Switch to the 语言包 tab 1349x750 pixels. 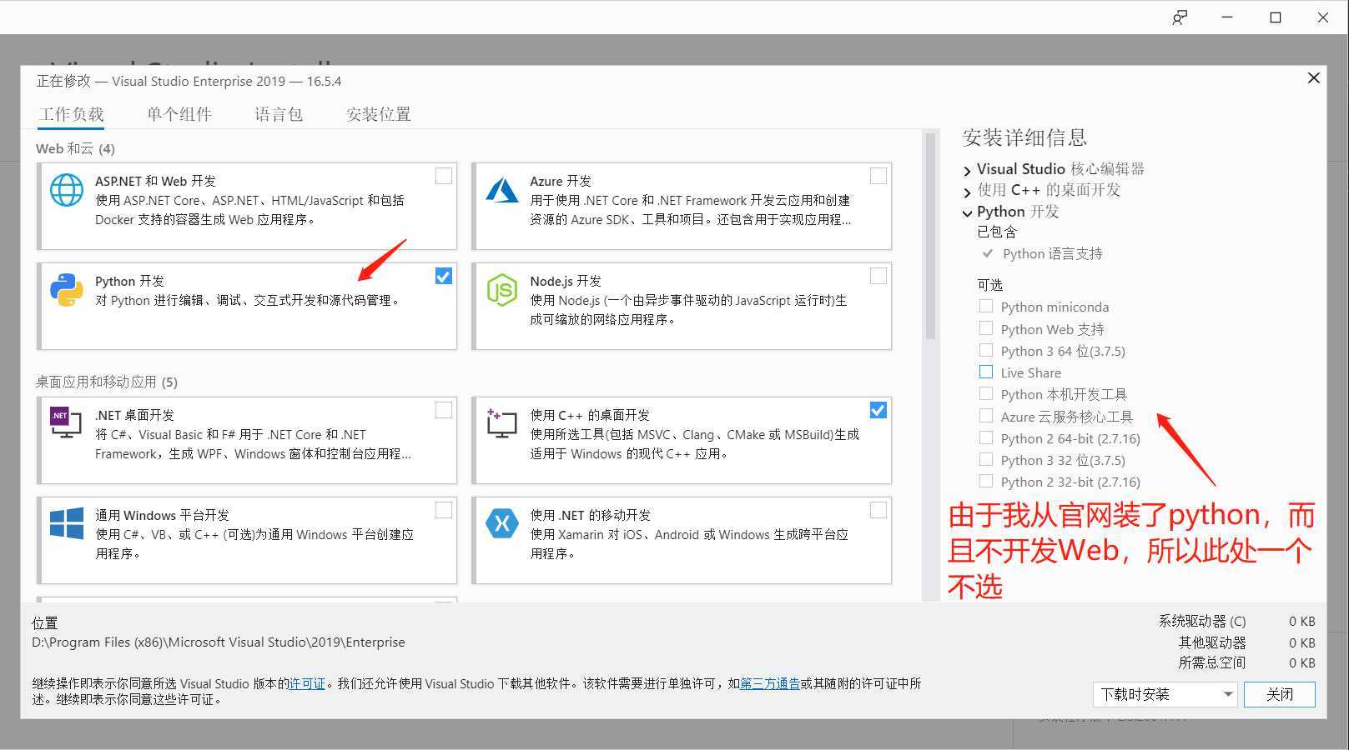click(x=279, y=114)
